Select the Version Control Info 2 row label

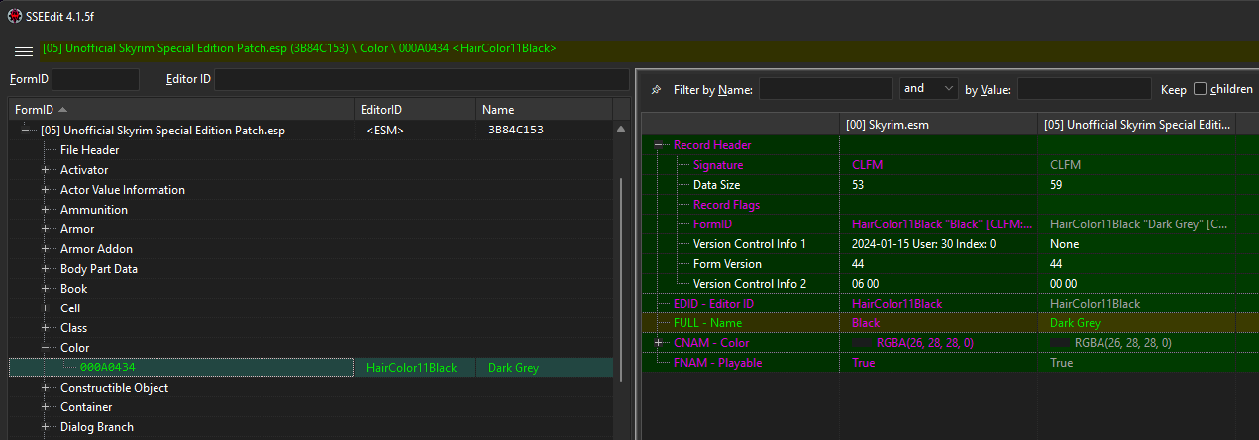[x=750, y=284]
